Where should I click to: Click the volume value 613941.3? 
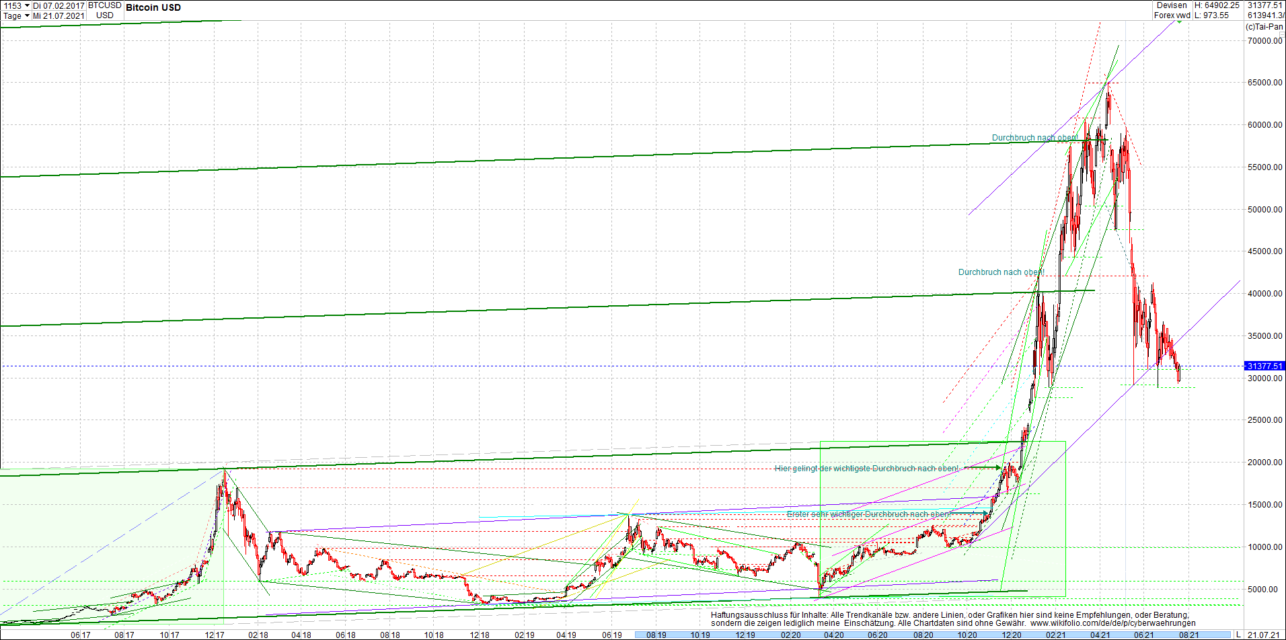coord(1266,15)
